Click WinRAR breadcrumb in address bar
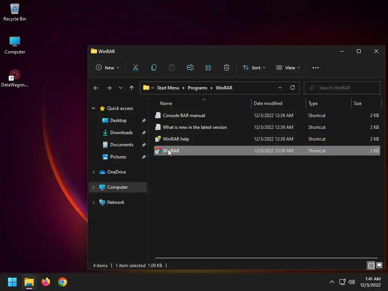The height and width of the screenshot is (291, 388). [x=224, y=88]
